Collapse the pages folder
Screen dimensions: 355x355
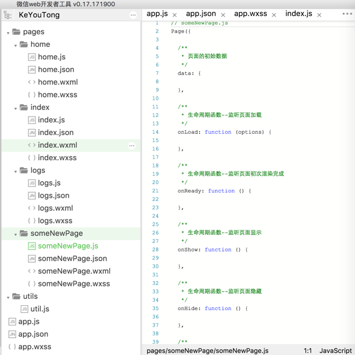click(x=8, y=33)
